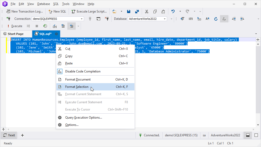Click the vertical scrollbar down arrow
Viewport: 261px width, 147px height.
258,125
